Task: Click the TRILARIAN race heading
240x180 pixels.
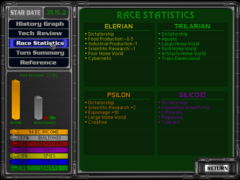Action: tap(192, 26)
